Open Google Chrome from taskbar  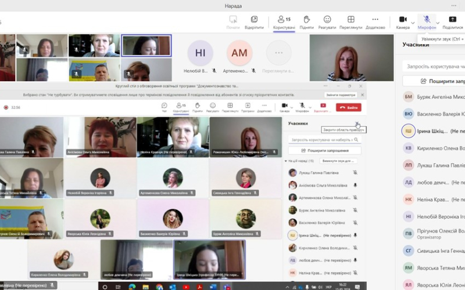pos(159,287)
